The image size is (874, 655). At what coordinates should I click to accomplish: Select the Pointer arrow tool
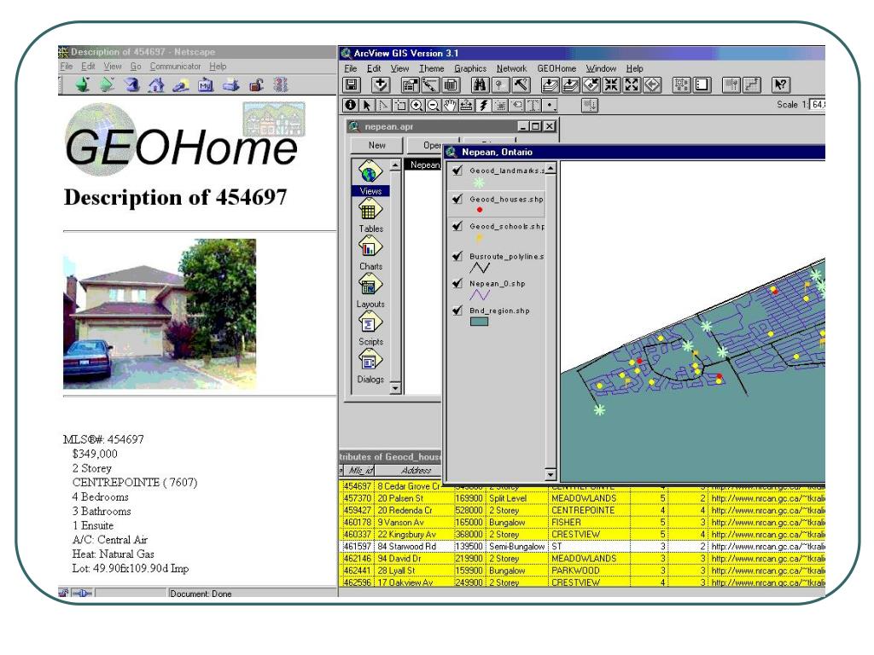367,105
